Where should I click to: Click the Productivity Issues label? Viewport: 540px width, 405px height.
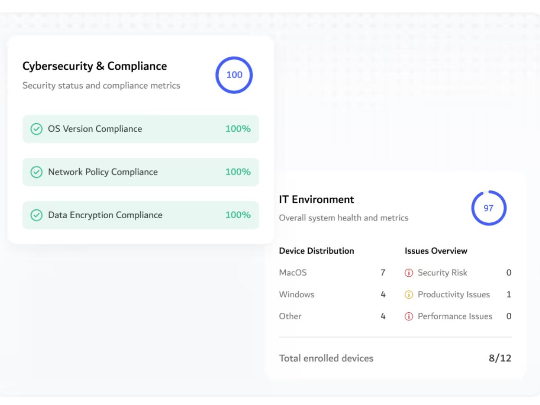[x=454, y=294]
